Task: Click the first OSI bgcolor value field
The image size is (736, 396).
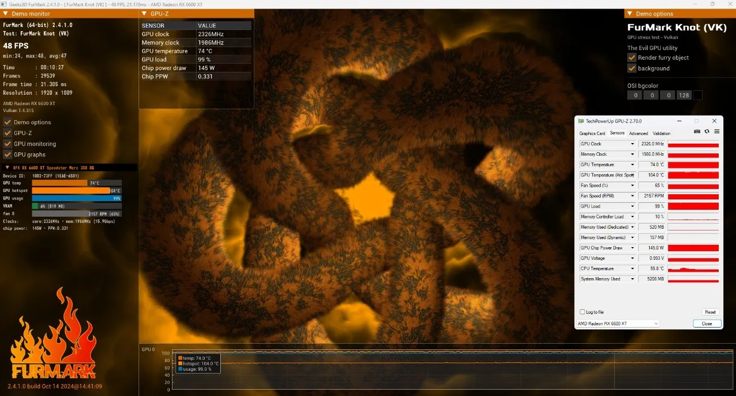Action: 634,95
